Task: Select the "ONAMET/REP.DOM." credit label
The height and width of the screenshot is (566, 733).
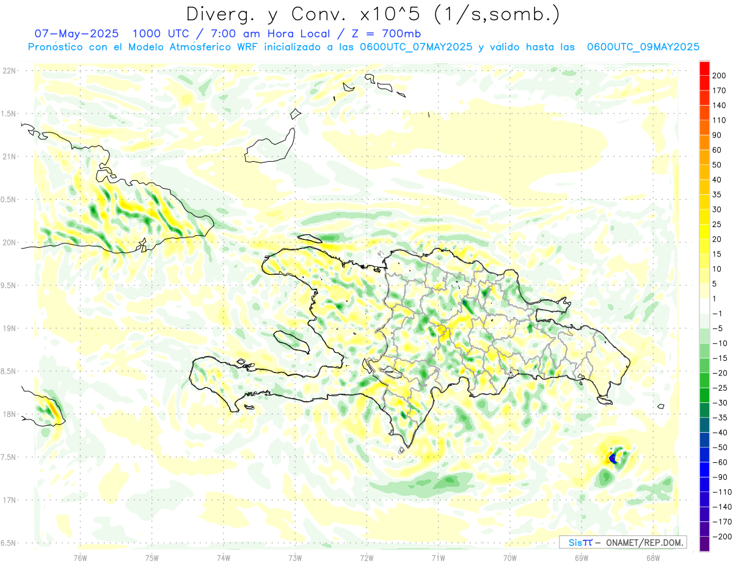Action: 644,542
